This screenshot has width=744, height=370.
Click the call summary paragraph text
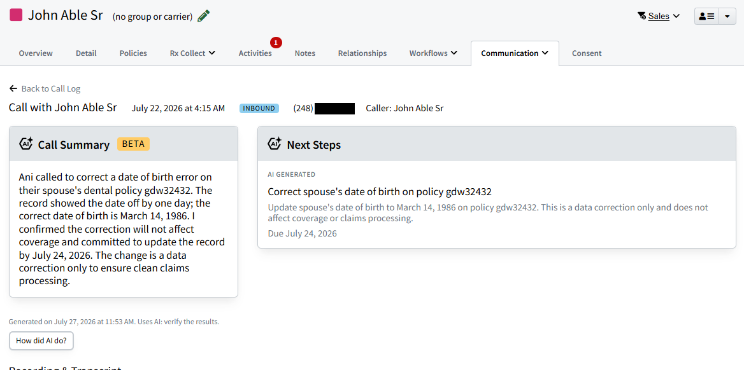coord(122,230)
